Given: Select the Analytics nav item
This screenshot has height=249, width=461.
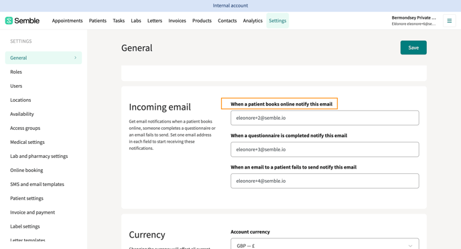Looking at the screenshot, I should 253,21.
